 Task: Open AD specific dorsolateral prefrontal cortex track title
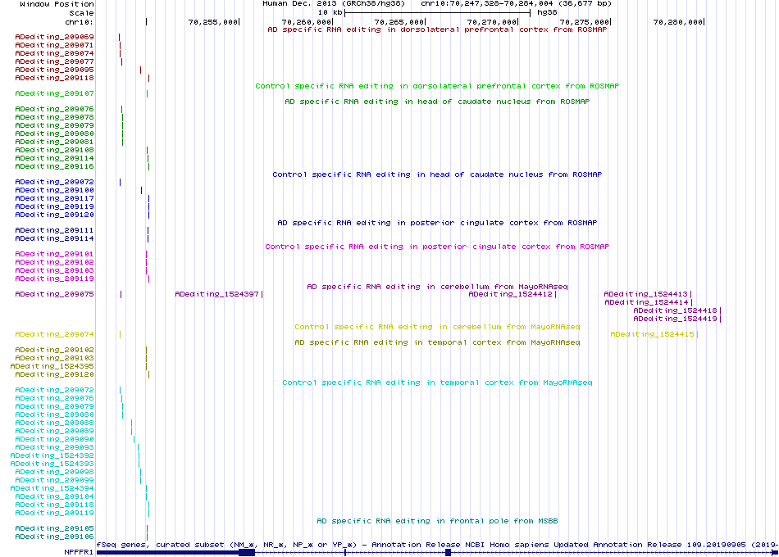[437, 29]
